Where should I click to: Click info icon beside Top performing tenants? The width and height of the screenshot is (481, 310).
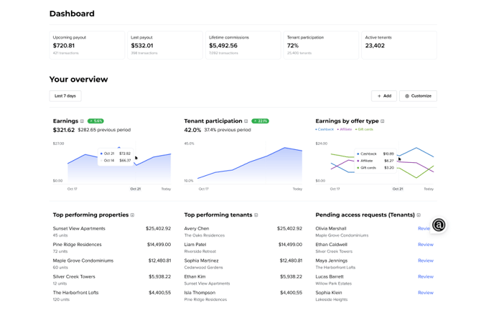click(256, 215)
